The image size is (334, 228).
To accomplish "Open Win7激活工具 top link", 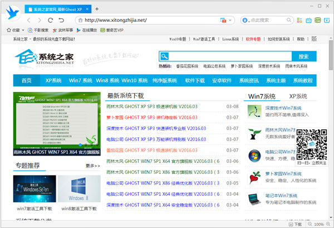I will tap(204, 39).
